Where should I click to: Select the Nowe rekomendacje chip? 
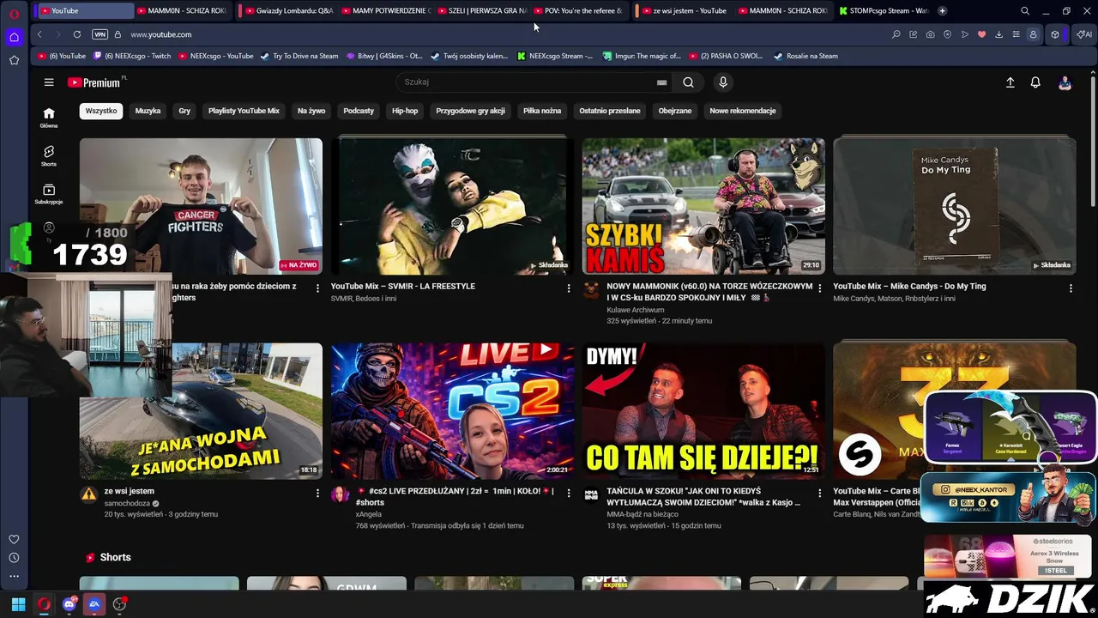tap(743, 111)
